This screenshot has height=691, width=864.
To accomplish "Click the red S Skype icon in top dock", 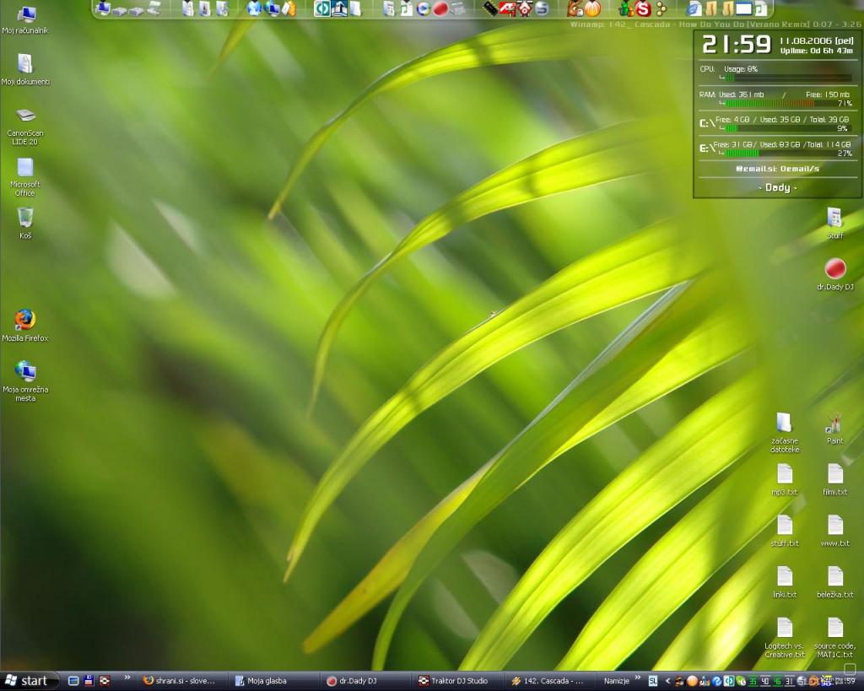I will [x=642, y=8].
